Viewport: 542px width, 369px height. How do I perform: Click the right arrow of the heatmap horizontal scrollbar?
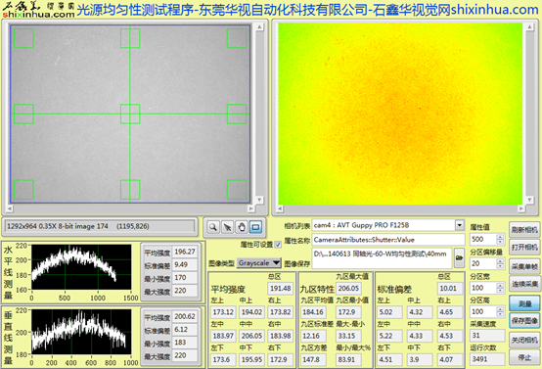(521, 208)
